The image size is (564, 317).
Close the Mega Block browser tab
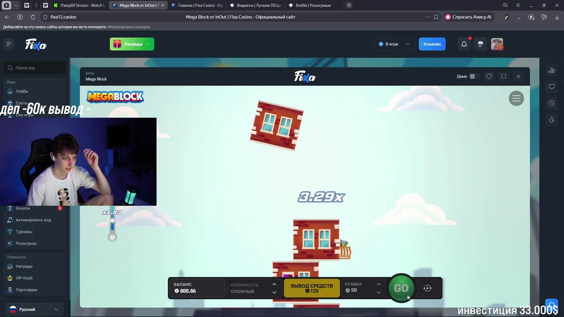[163, 5]
